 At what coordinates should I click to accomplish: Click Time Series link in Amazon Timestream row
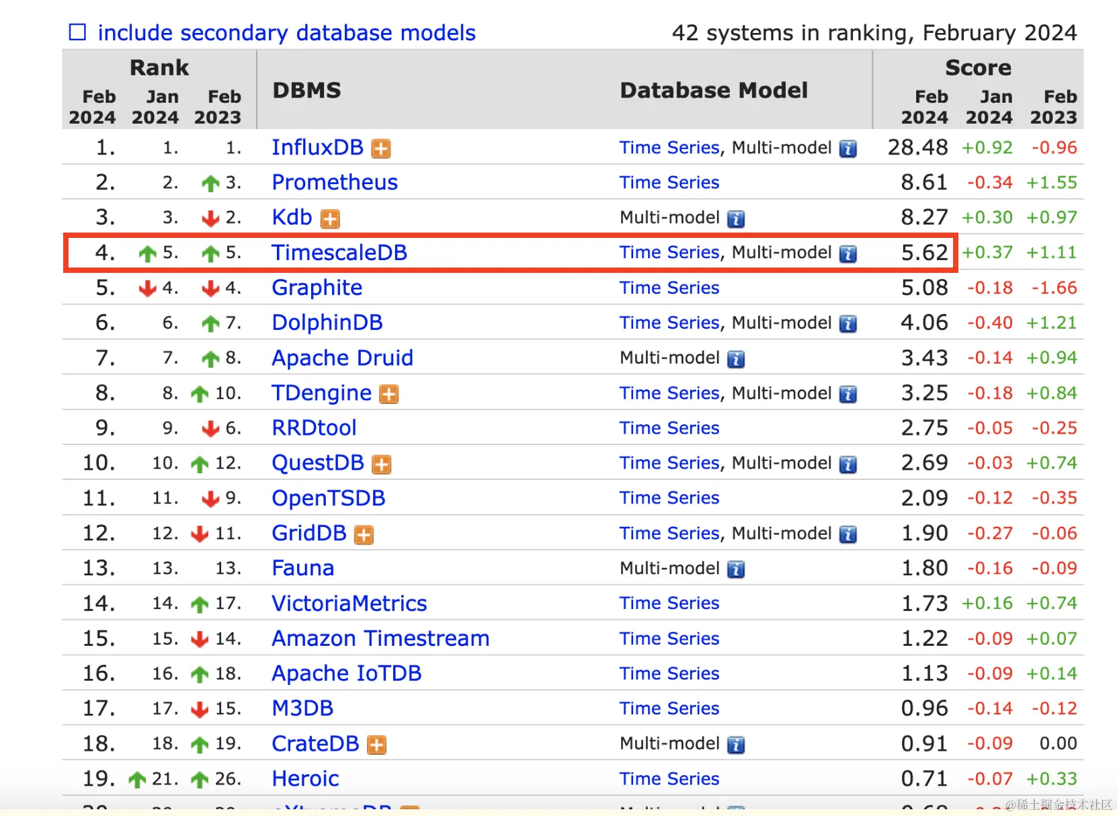(669, 638)
